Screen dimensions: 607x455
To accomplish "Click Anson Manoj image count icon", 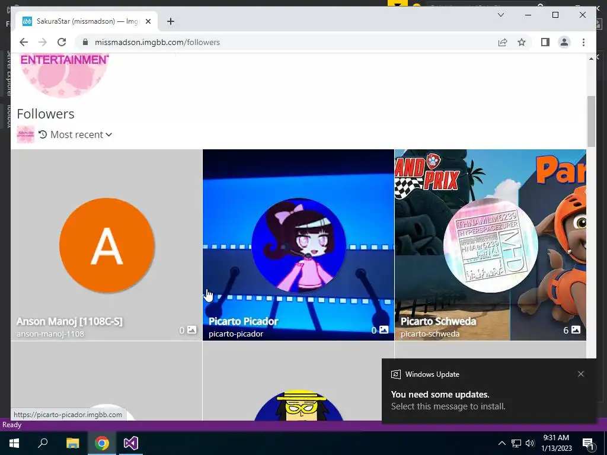I will 191,330.
